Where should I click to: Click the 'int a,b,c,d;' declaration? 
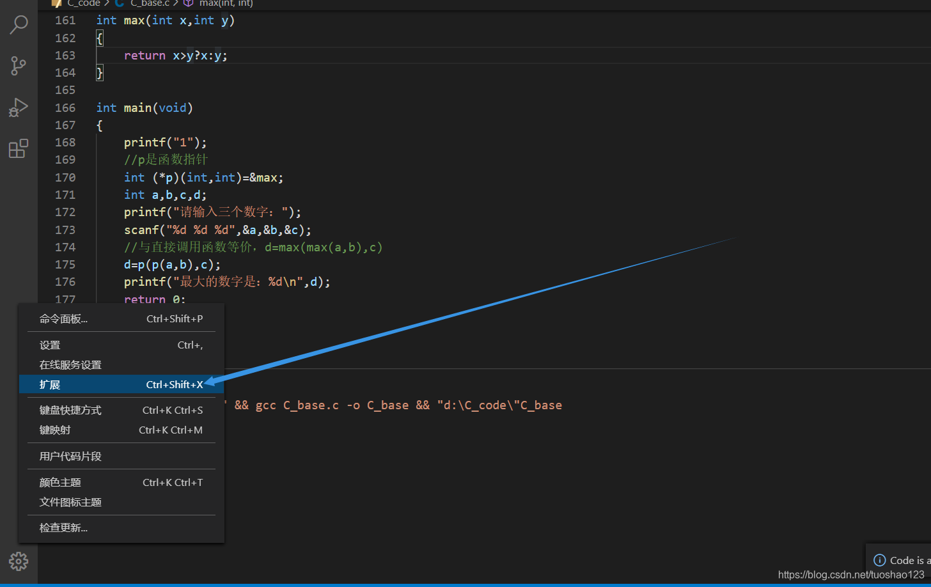[166, 194]
